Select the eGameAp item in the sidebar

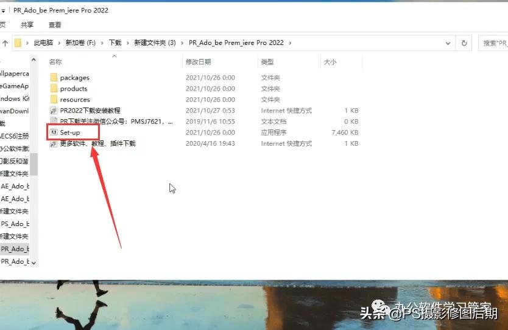point(15,86)
